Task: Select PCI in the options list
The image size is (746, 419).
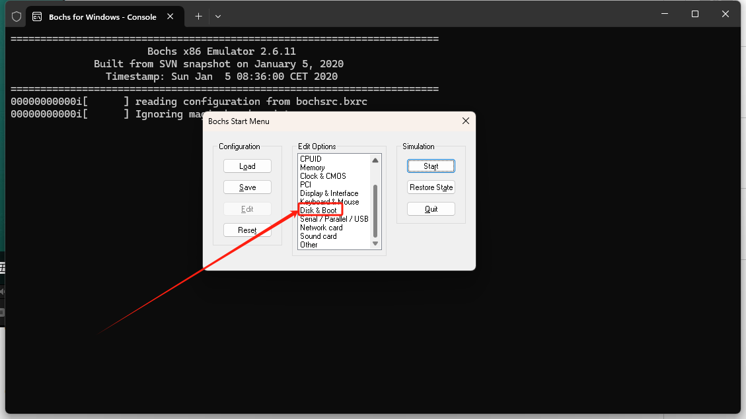Action: click(x=305, y=184)
